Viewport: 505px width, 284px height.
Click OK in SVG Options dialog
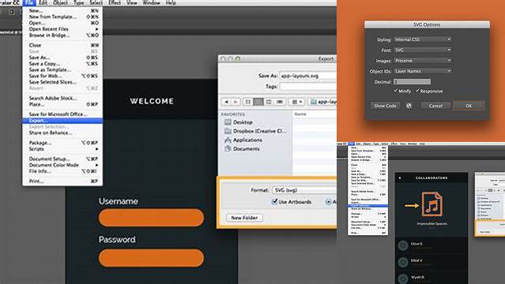(469, 106)
